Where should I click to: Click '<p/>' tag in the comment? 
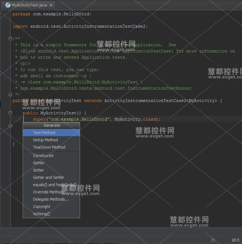tap(25, 64)
